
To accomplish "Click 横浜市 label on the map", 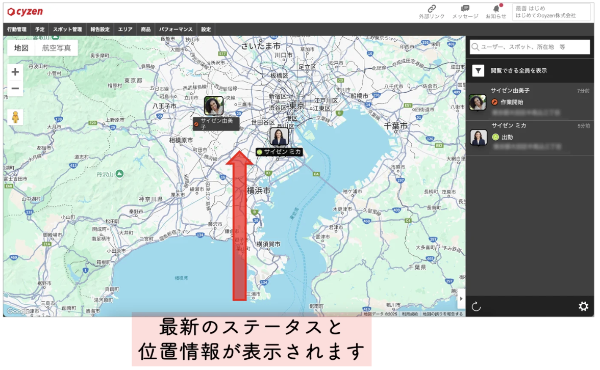I will coord(258,191).
